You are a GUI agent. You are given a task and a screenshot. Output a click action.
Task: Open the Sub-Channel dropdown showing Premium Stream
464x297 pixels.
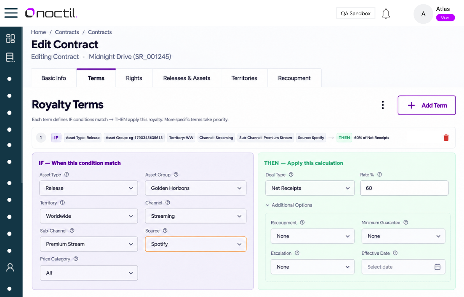(89, 244)
